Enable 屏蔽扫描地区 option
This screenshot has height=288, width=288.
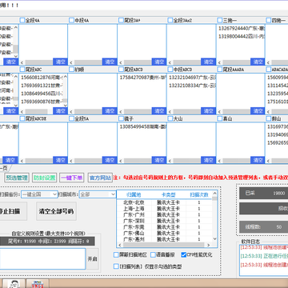pos(116,255)
